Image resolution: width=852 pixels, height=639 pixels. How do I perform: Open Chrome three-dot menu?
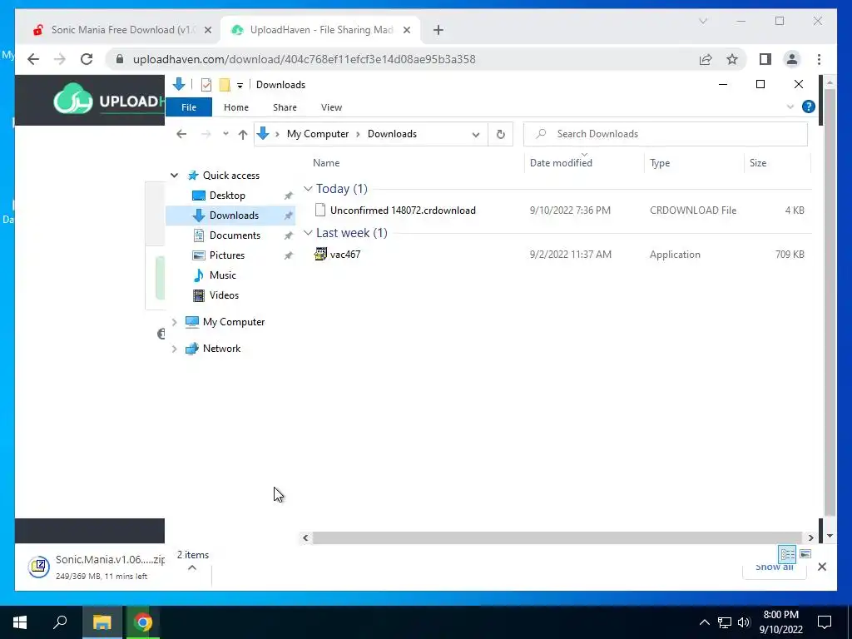(819, 59)
